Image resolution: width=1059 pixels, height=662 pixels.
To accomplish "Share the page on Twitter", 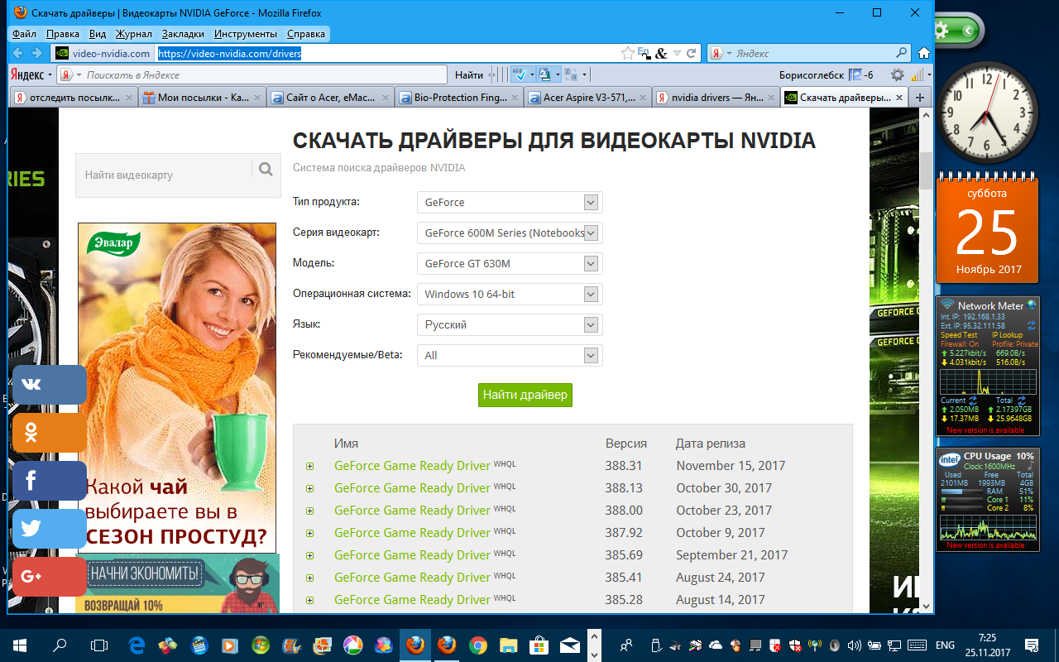I will pos(50,529).
